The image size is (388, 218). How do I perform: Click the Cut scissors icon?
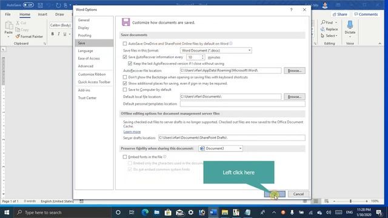[18, 23]
